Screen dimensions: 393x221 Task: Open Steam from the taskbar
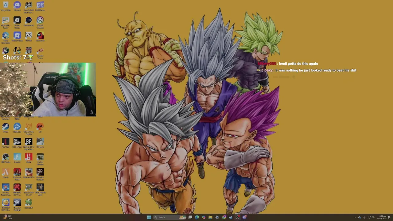pyautogui.click(x=231, y=217)
